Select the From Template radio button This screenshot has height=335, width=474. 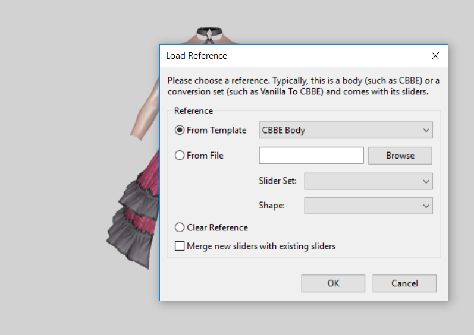pos(180,130)
